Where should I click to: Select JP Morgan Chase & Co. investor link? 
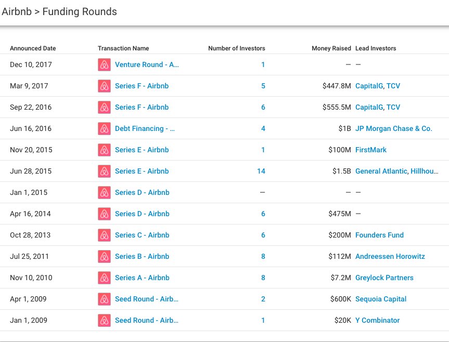393,129
